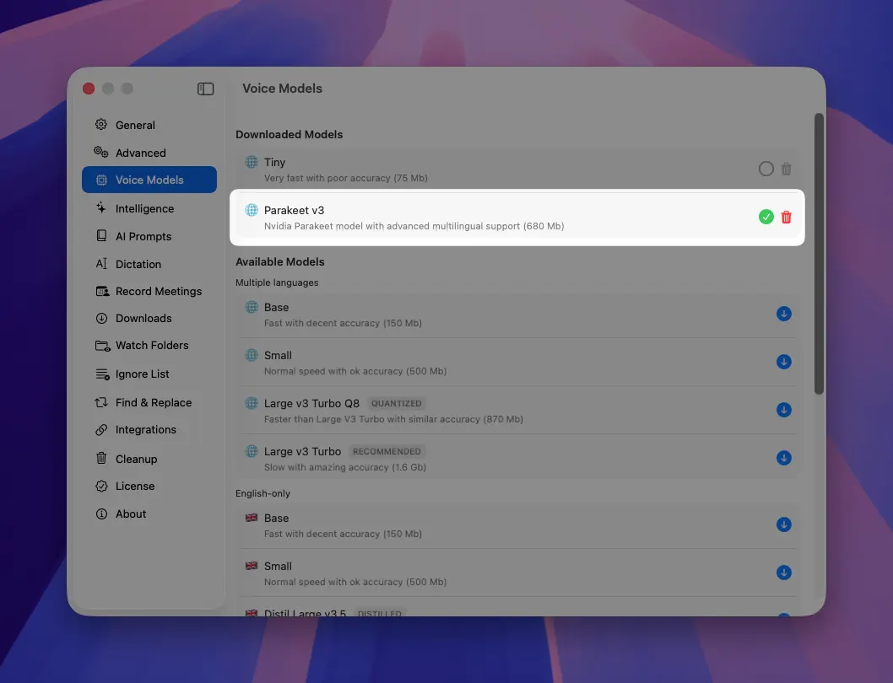The width and height of the screenshot is (893, 683).
Task: Open the General settings tab
Action: click(x=149, y=125)
